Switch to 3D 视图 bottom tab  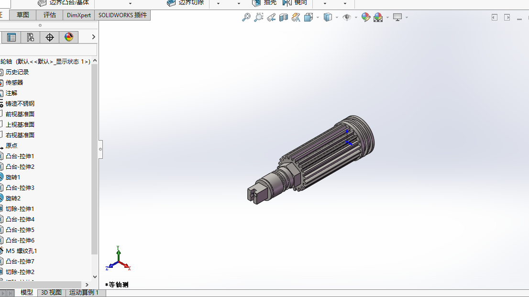pyautogui.click(x=51, y=293)
